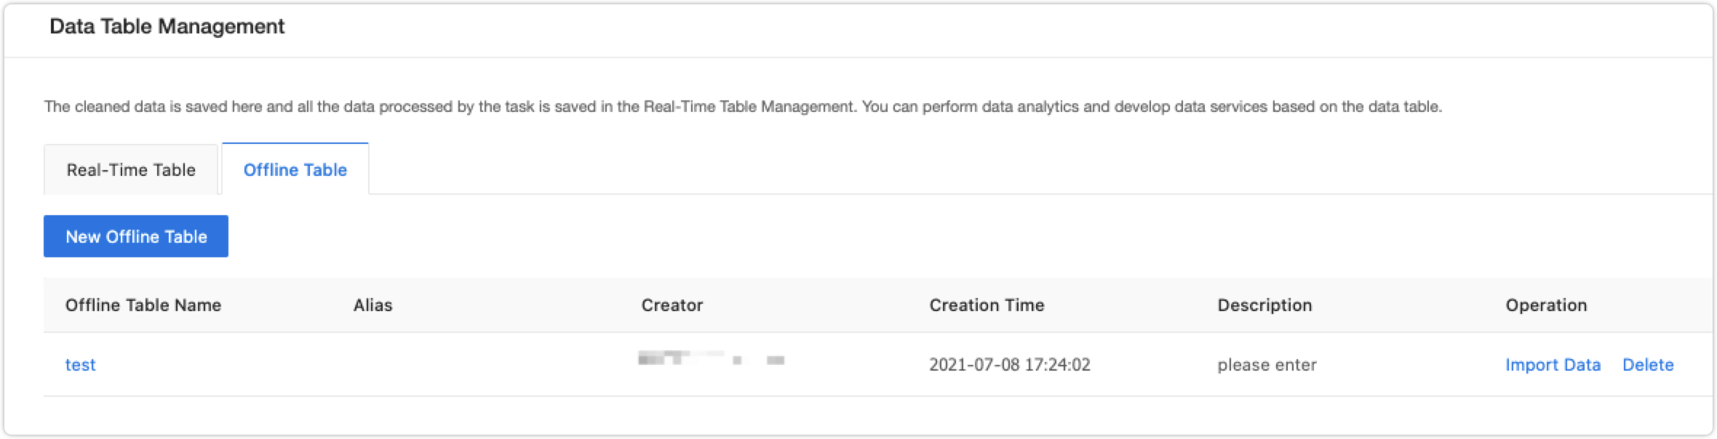Click the New Offline Table button

135,236
